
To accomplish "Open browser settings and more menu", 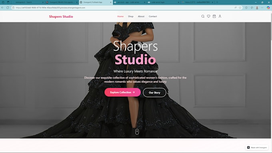I will pyautogui.click(x=262, y=8).
